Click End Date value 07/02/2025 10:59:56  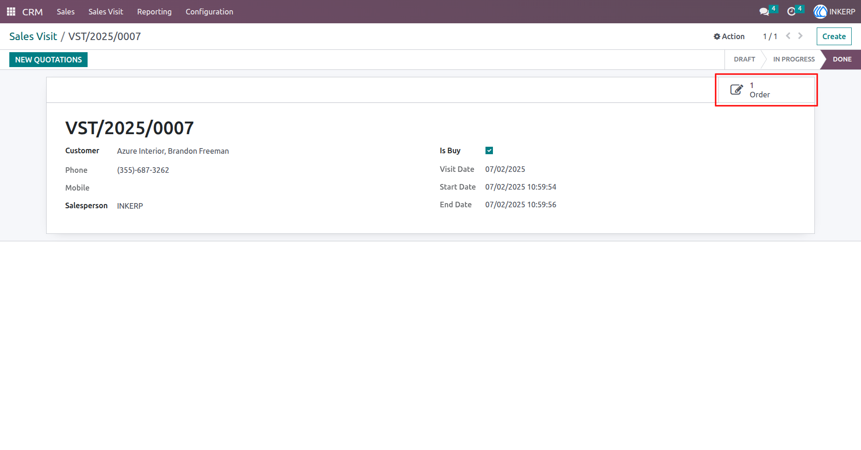pyautogui.click(x=521, y=205)
